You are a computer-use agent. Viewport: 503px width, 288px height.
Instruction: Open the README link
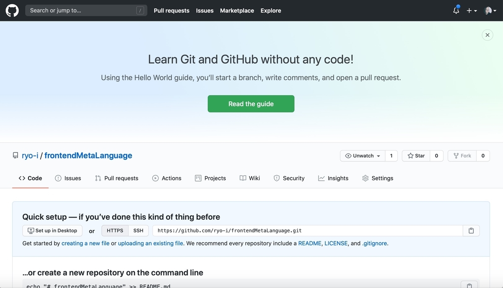[x=310, y=243]
